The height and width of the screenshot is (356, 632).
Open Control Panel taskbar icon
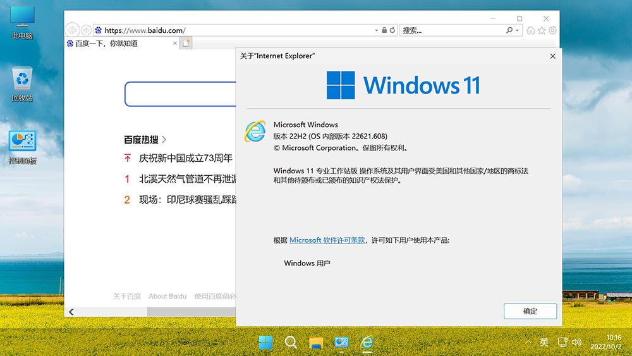click(341, 342)
